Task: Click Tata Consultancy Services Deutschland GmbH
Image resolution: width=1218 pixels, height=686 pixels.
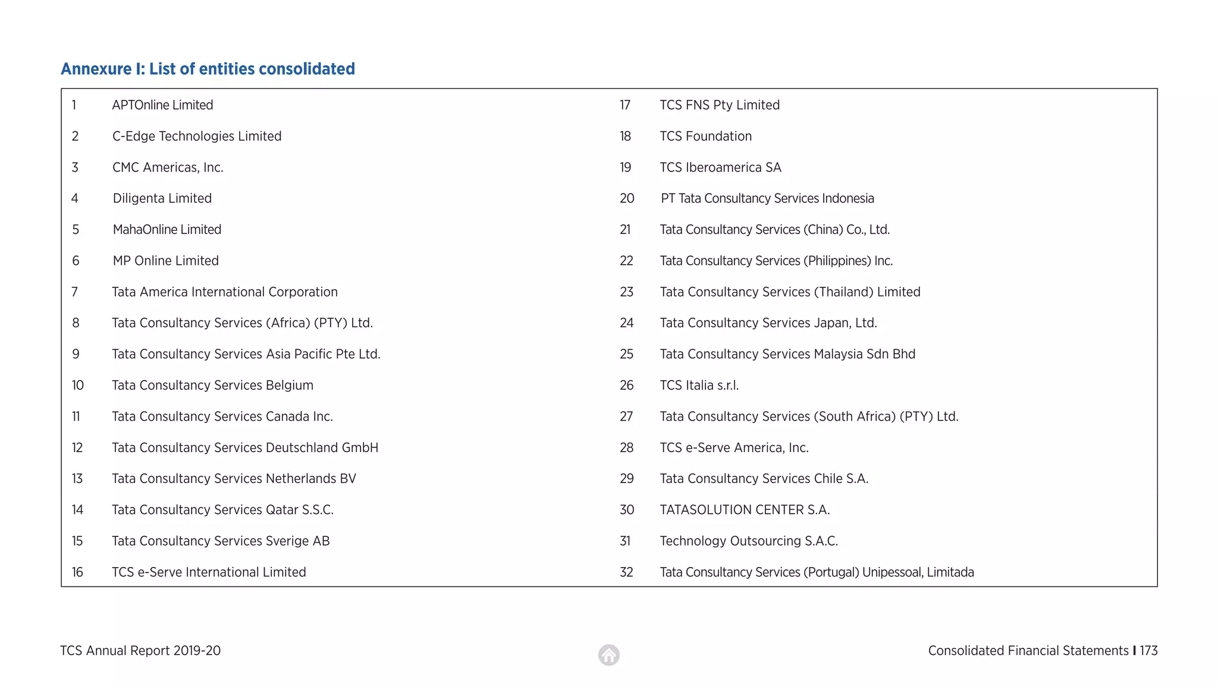Action: coord(245,447)
